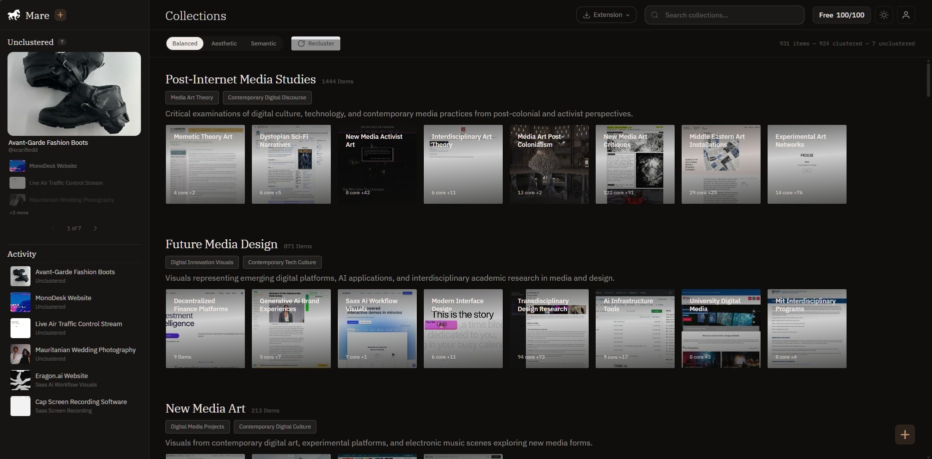Image resolution: width=932 pixels, height=459 pixels.
Task: Open Avant-Garde Fashion Boots activity entry
Action: 74,276
